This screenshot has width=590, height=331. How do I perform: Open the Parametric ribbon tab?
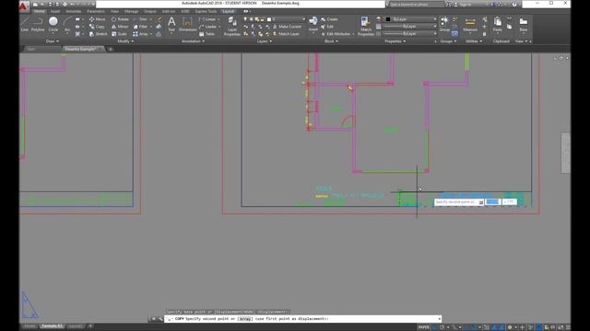tap(96, 11)
